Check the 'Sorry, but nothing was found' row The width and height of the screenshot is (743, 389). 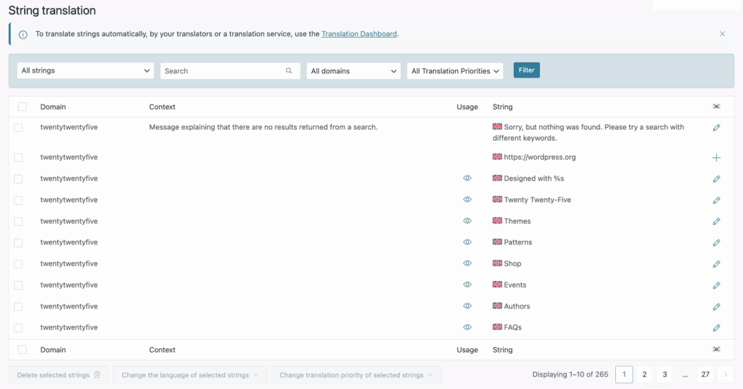pyautogui.click(x=18, y=128)
